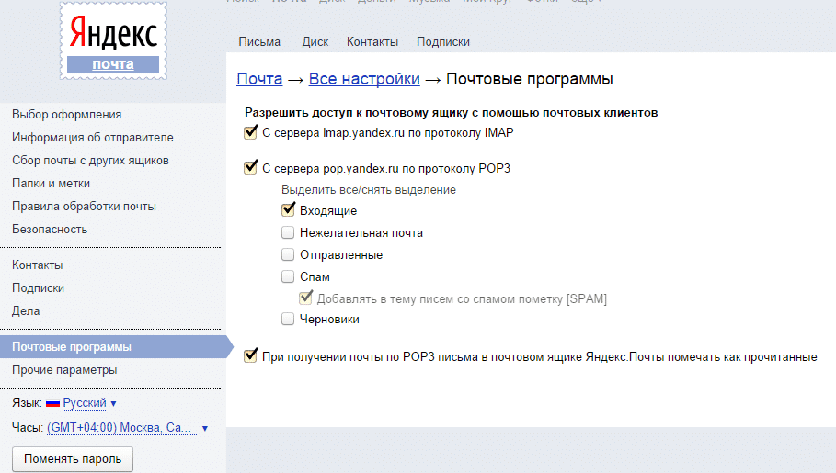This screenshot has height=473, width=836.
Task: Enable the Отправленные checkbox
Action: coord(288,254)
